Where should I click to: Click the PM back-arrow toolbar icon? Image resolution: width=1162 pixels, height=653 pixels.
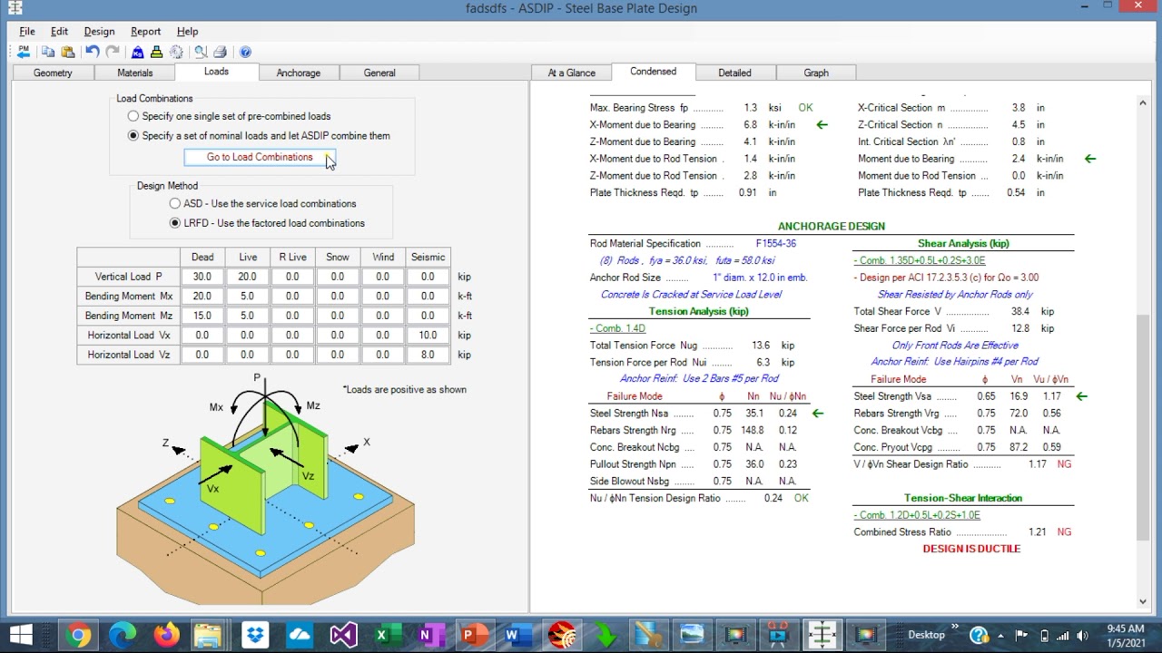(x=24, y=52)
